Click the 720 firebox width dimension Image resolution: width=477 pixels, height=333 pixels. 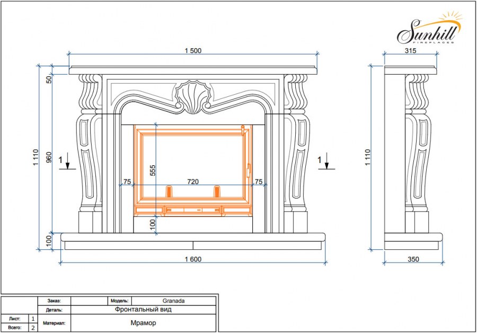[193, 182]
